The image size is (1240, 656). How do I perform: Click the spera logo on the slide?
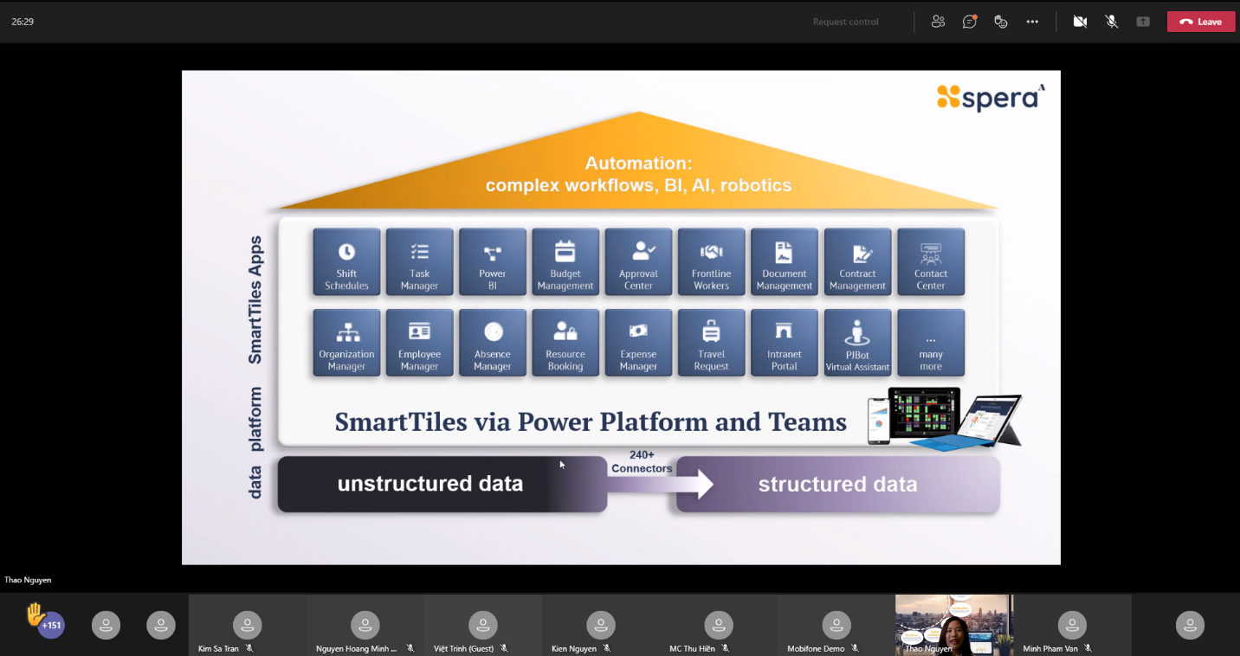tap(991, 97)
